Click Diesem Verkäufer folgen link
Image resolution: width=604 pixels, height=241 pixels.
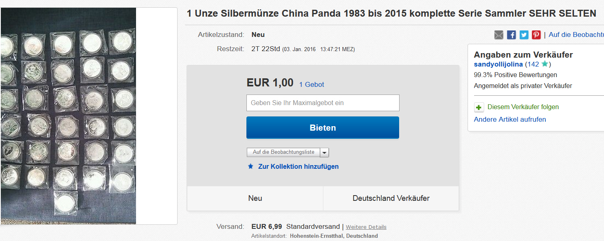pyautogui.click(x=523, y=107)
